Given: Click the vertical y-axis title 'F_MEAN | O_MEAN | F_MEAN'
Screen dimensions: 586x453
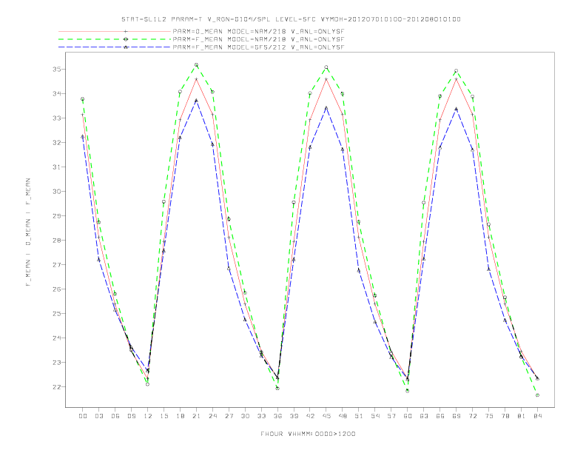Looking at the screenshot, I should 28,232.
